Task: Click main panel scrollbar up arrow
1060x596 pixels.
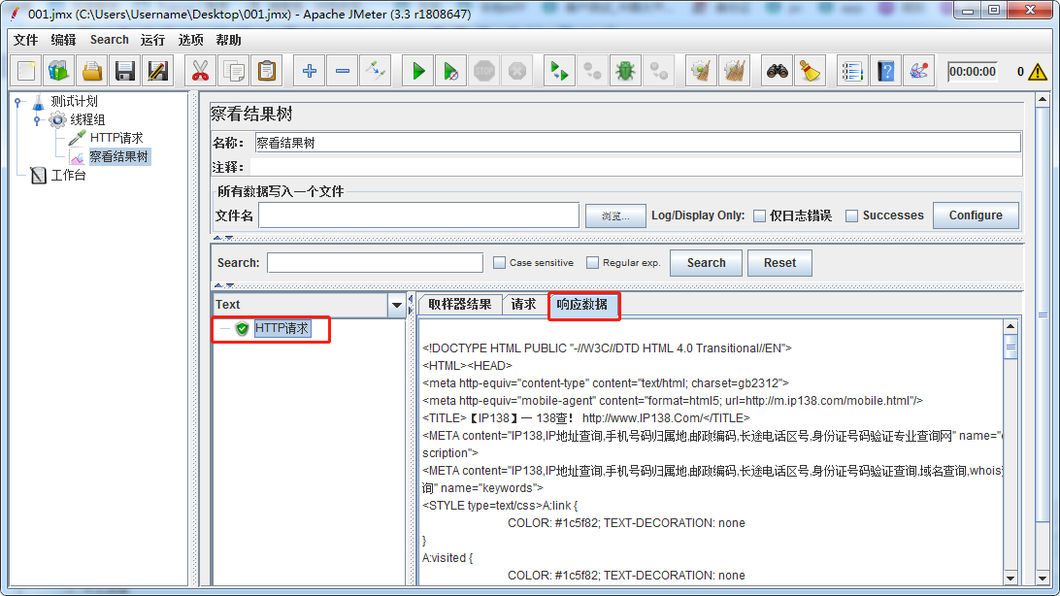Action: tap(1043, 100)
